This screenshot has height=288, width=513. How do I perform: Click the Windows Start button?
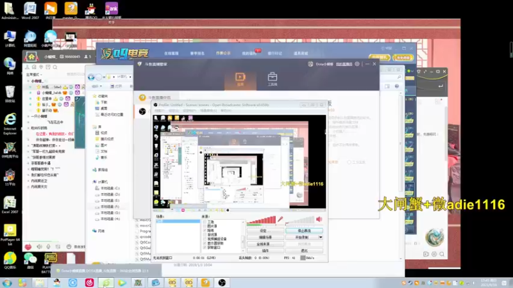tap(7, 282)
